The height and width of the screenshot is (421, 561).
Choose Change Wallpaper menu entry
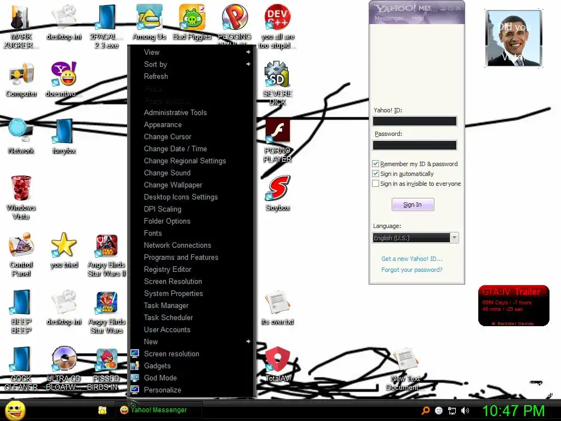(192, 185)
